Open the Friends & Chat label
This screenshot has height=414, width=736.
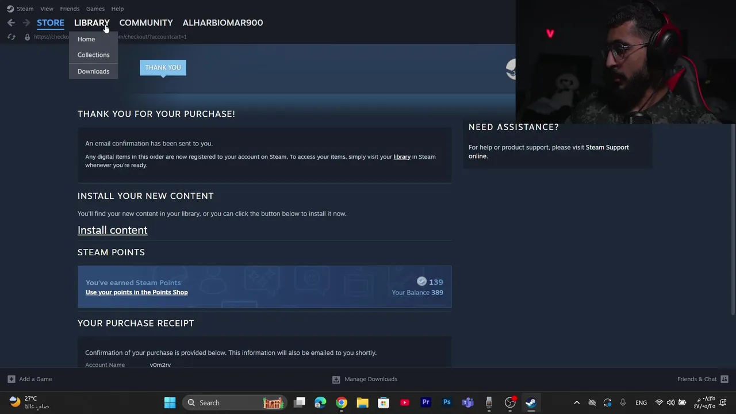click(697, 379)
